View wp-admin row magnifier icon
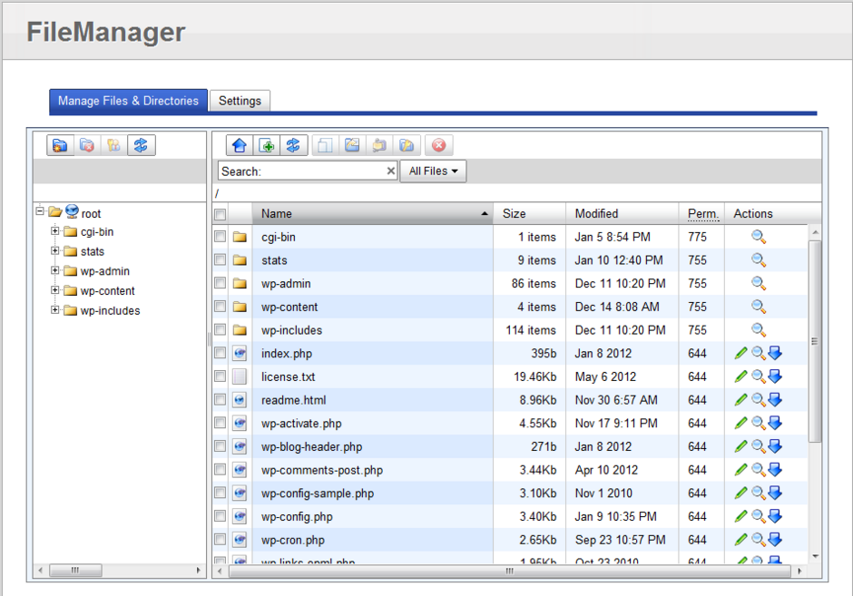Screen dimensions: 853x596 tap(759, 284)
